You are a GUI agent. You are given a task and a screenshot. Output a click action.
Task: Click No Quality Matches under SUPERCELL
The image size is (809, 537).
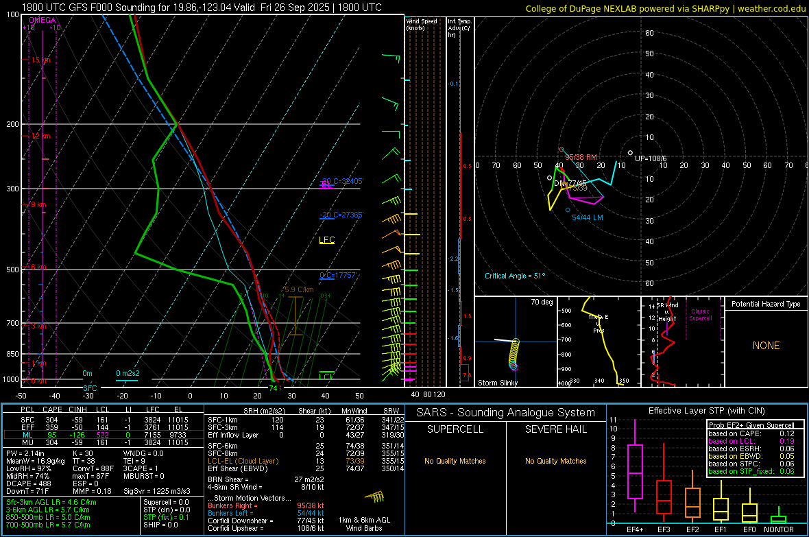(455, 461)
